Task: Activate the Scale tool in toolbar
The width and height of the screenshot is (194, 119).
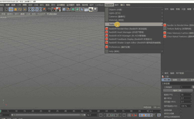Action: (x=16, y=9)
